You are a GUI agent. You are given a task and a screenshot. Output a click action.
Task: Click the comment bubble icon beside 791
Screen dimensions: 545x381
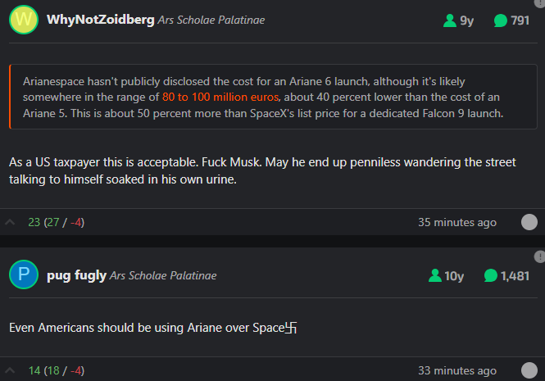[501, 20]
